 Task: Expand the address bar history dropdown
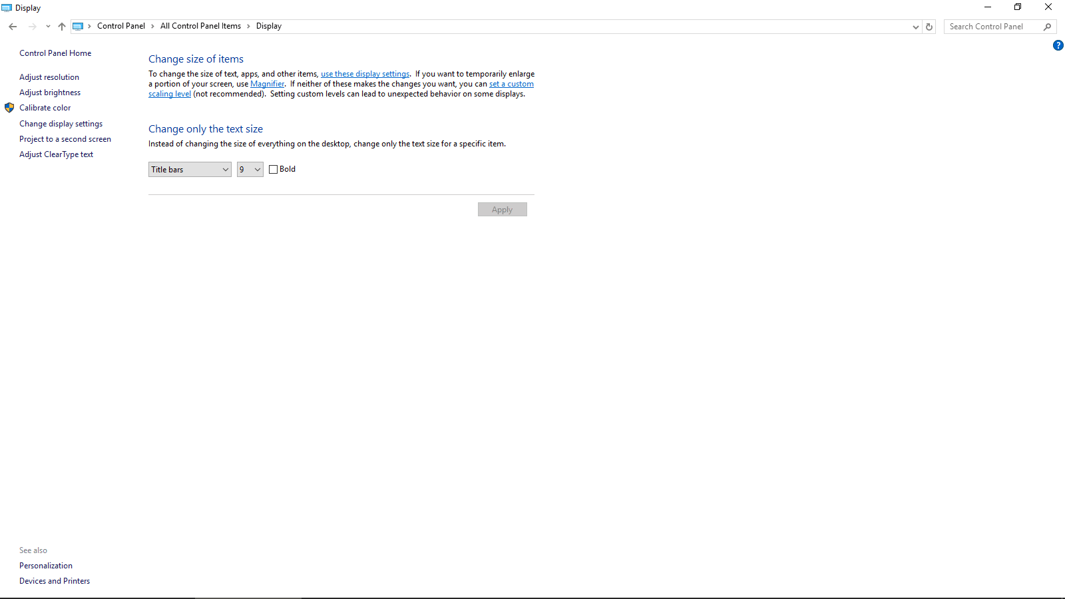tap(916, 27)
